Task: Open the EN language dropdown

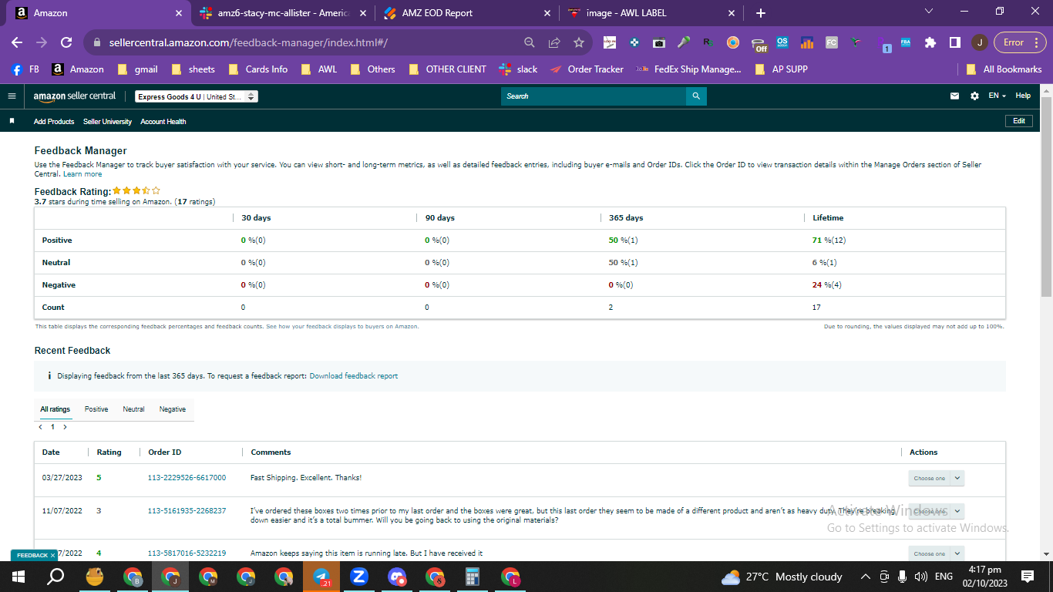Action: pos(997,96)
